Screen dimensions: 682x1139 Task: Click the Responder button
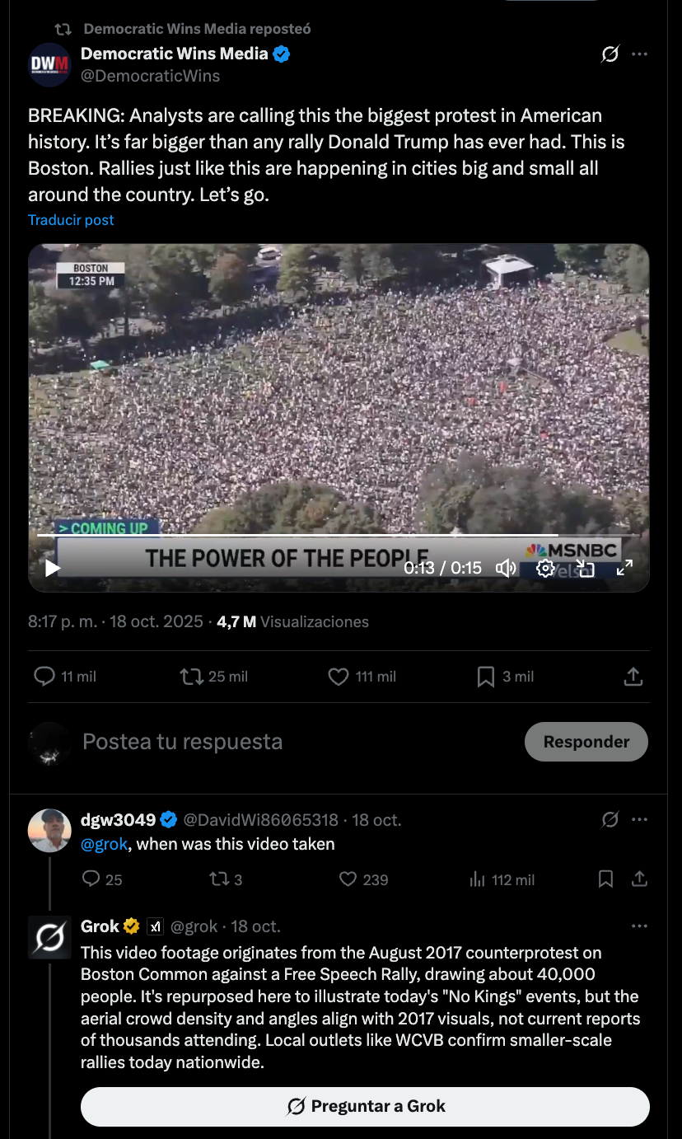pyautogui.click(x=586, y=742)
